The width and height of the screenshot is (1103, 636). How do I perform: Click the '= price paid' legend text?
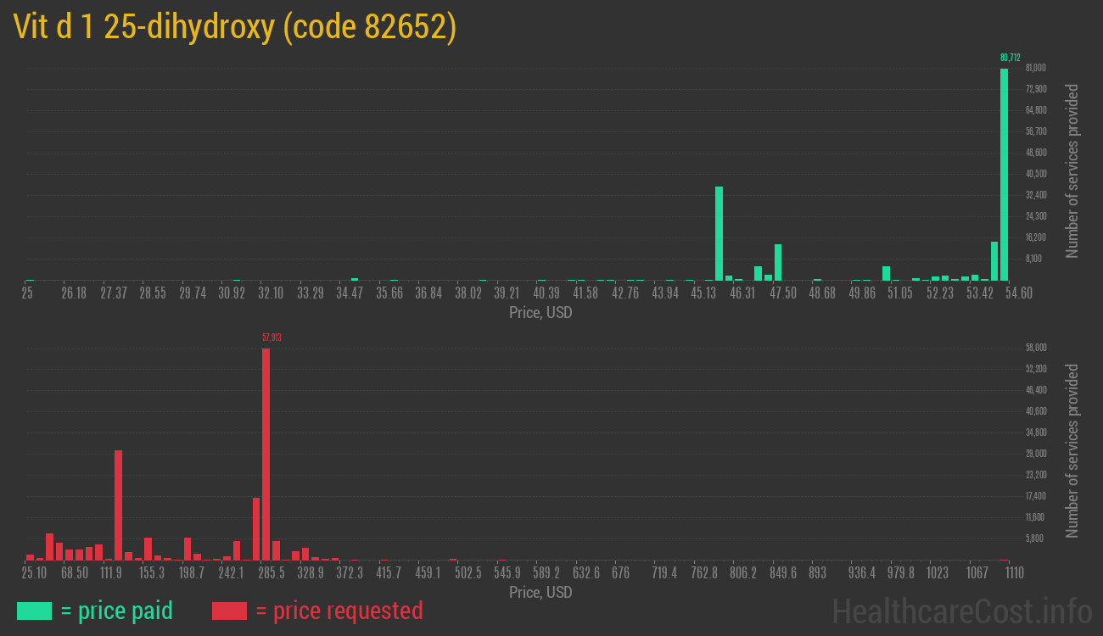(x=117, y=611)
